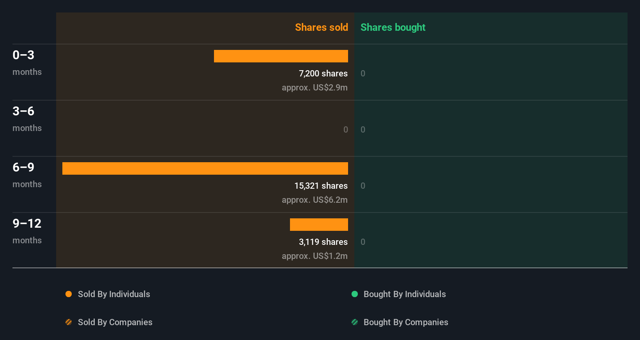Click the 6–9 months row label
640x340 pixels.
[27, 175]
